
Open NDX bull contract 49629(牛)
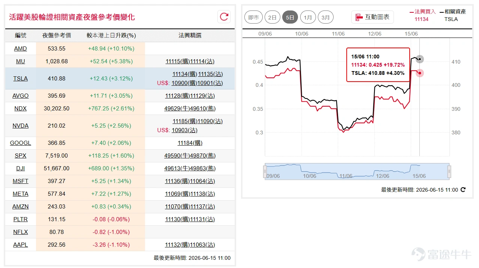pyautogui.click(x=177, y=109)
